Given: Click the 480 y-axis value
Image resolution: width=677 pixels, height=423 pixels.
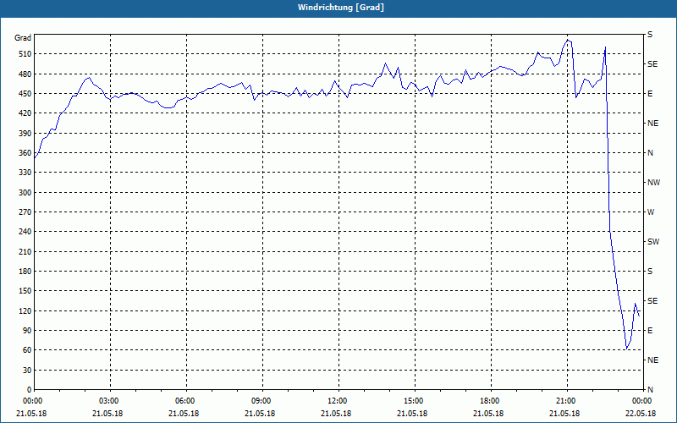Looking at the screenshot, I should pos(25,74).
